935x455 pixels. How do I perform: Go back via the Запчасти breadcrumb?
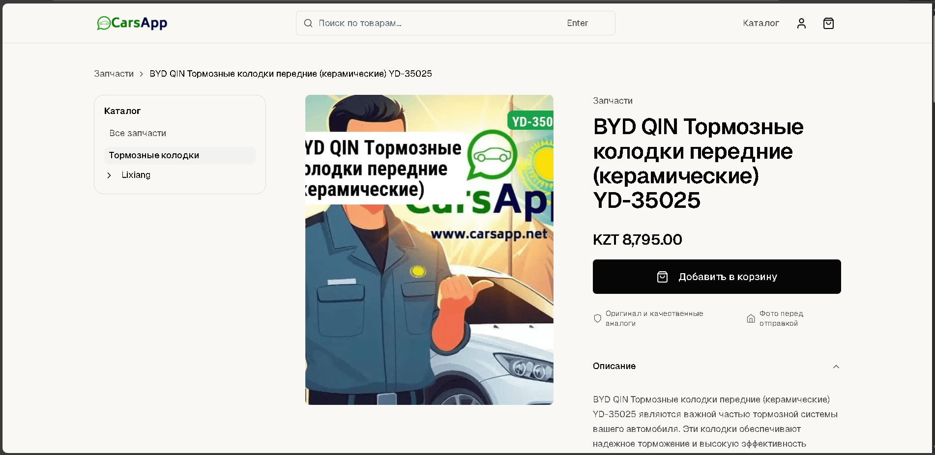pos(114,74)
